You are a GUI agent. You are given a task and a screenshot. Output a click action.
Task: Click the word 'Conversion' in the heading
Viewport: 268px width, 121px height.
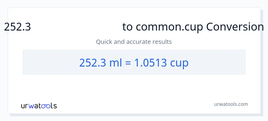click(x=235, y=27)
